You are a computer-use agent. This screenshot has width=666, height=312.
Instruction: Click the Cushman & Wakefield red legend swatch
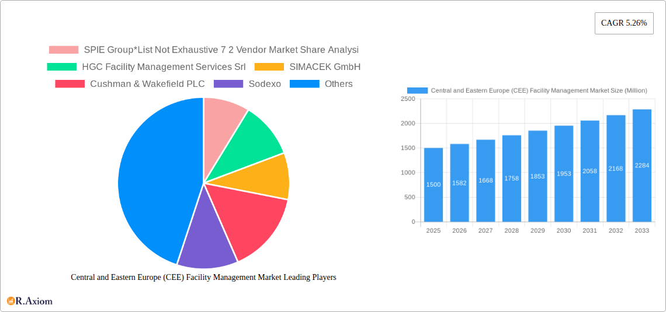coord(70,84)
